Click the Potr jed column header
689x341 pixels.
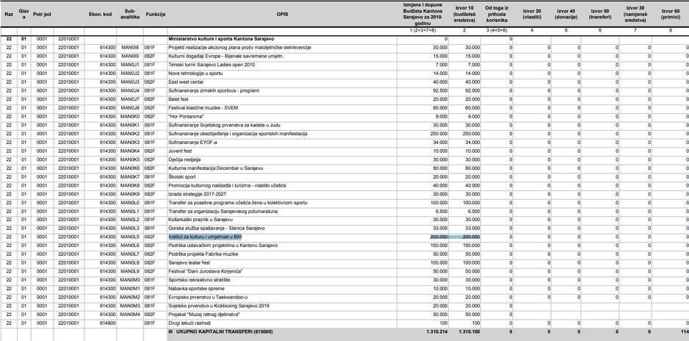[x=42, y=15]
